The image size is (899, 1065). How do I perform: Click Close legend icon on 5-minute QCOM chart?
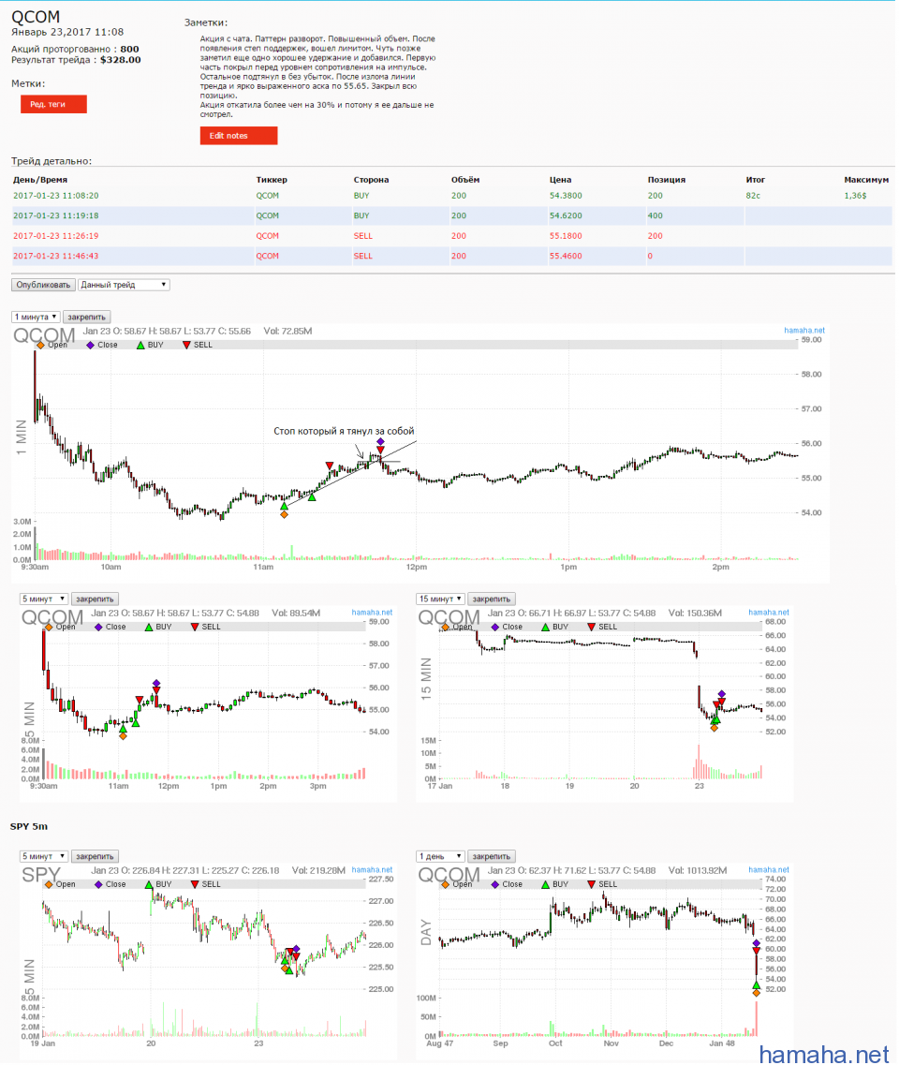[98, 627]
